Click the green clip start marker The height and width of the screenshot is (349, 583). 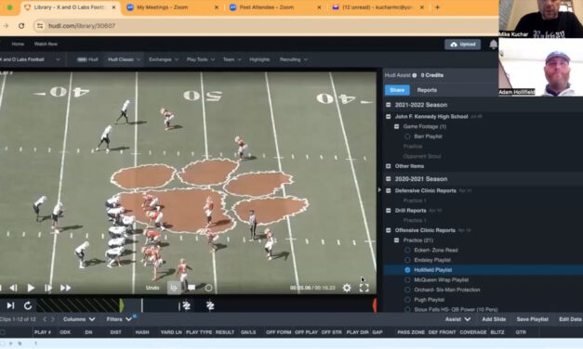pyautogui.click(x=121, y=305)
